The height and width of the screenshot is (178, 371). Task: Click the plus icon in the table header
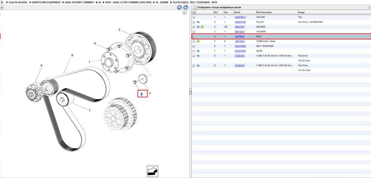194,12
